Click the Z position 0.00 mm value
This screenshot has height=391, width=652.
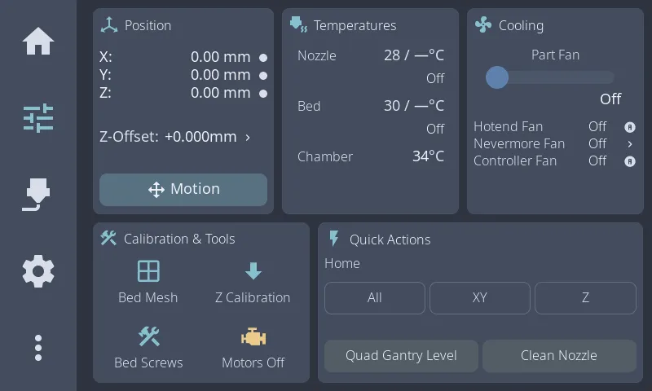click(220, 93)
